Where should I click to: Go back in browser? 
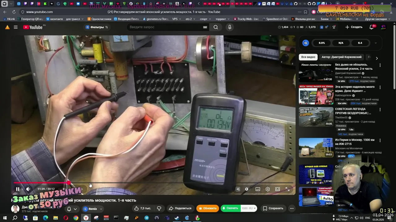pyautogui.click(x=5, y=12)
